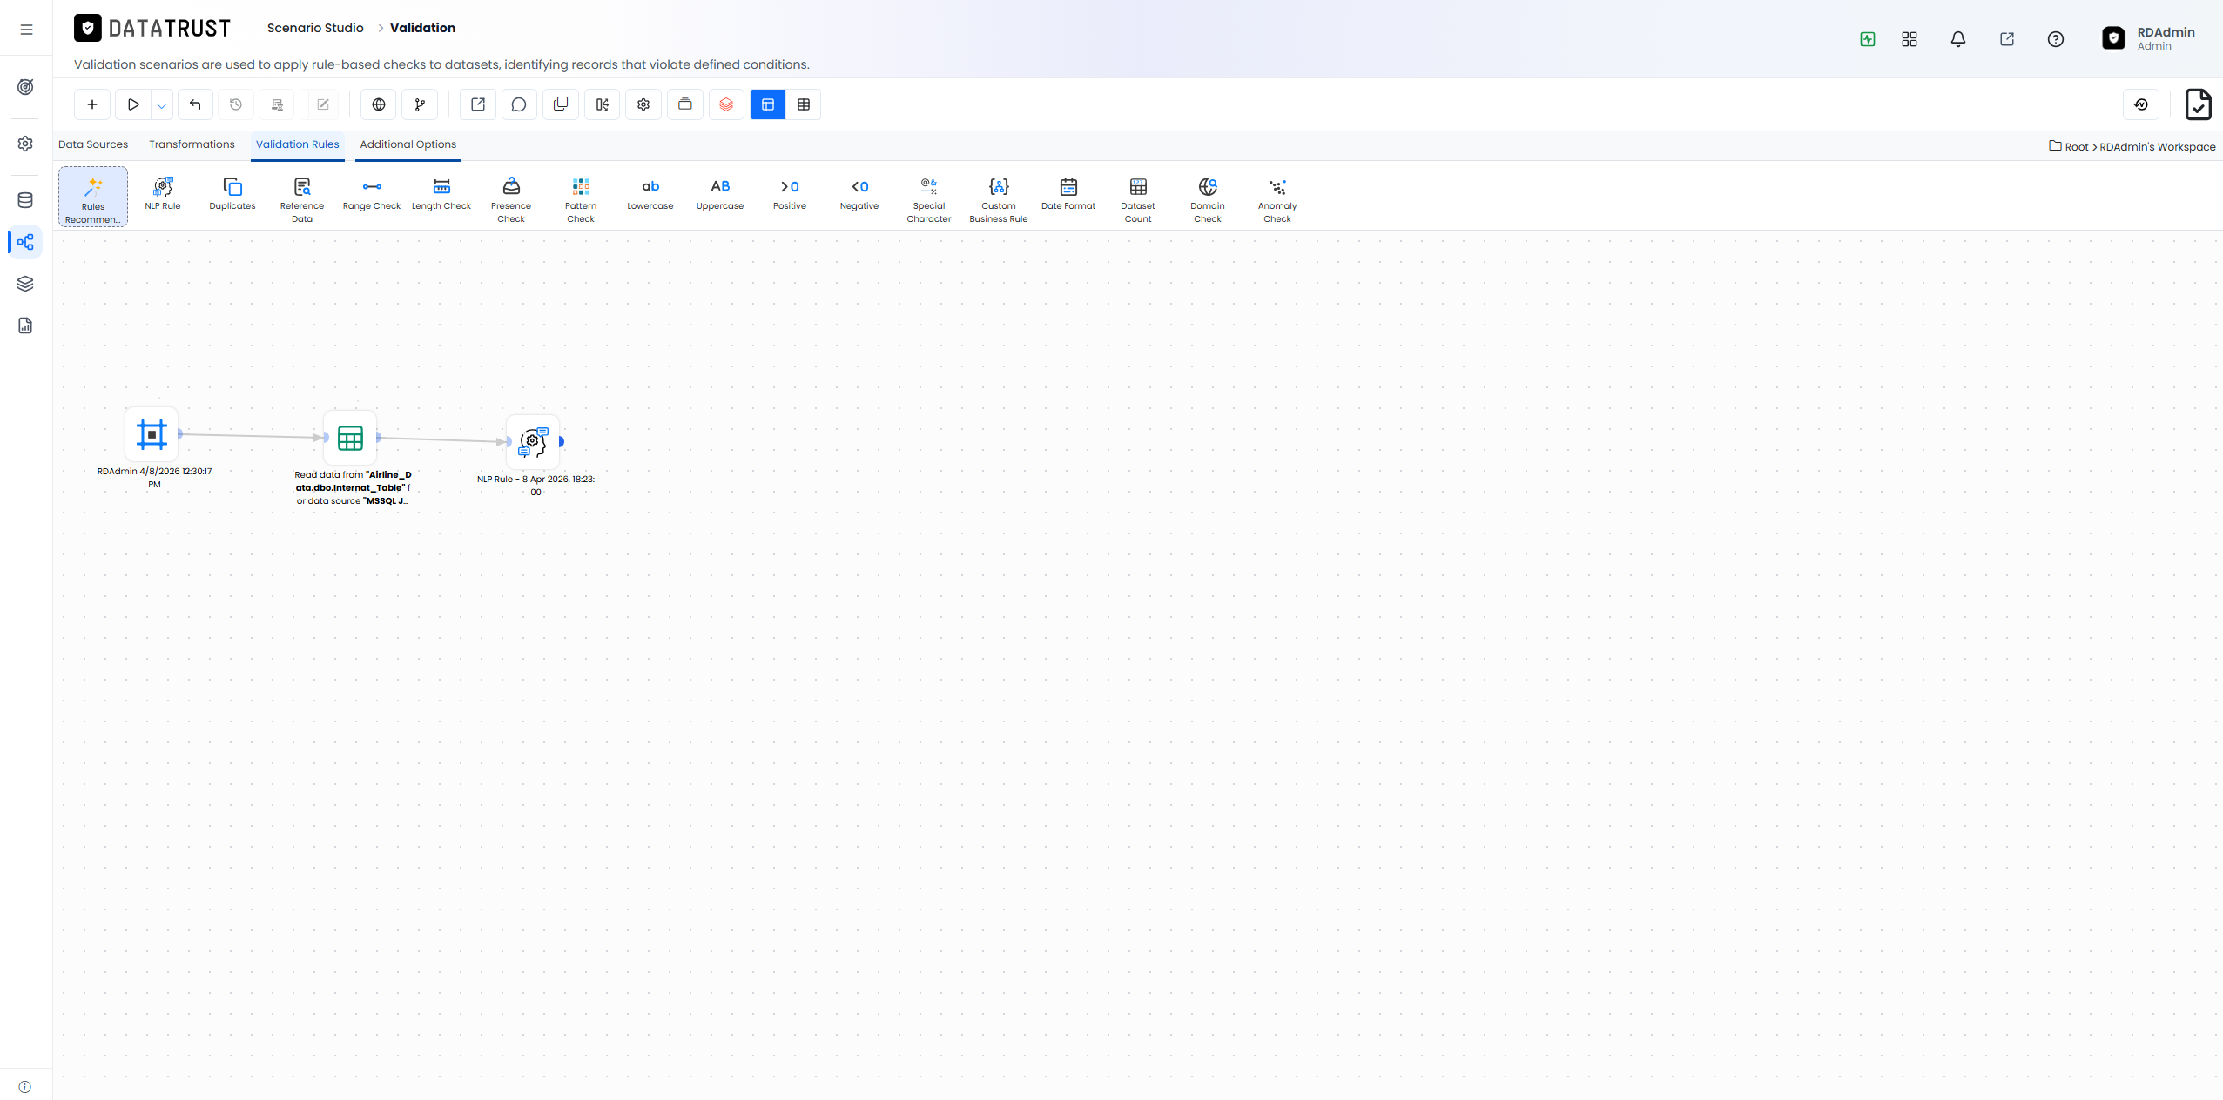Select the Reference Data rule

pos(302,199)
